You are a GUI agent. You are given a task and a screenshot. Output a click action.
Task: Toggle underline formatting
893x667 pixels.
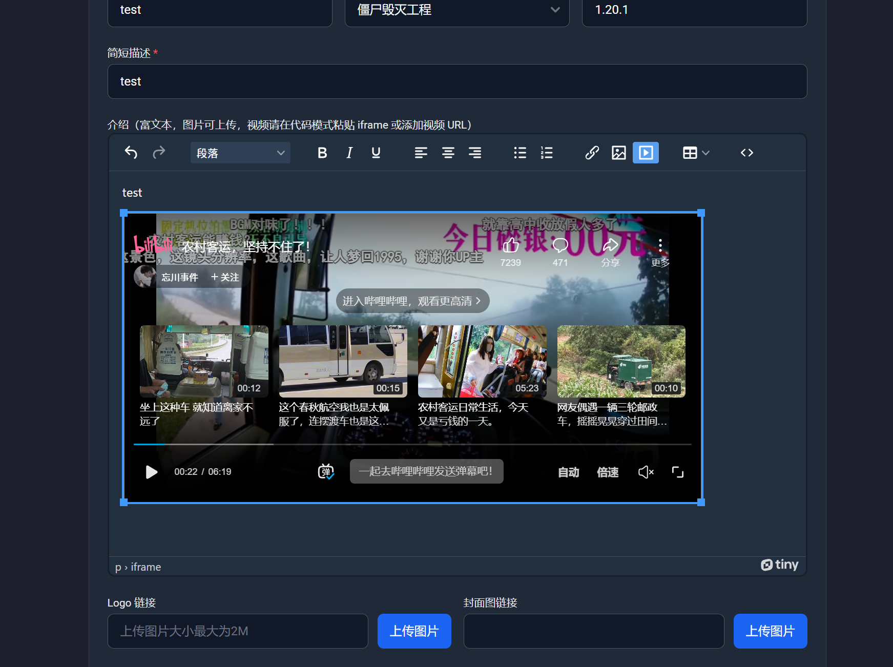pyautogui.click(x=376, y=153)
